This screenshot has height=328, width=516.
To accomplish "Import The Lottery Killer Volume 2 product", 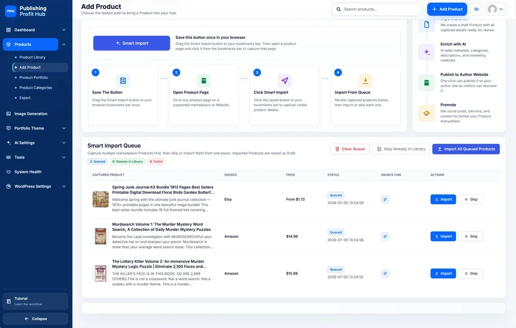I will click(443, 274).
